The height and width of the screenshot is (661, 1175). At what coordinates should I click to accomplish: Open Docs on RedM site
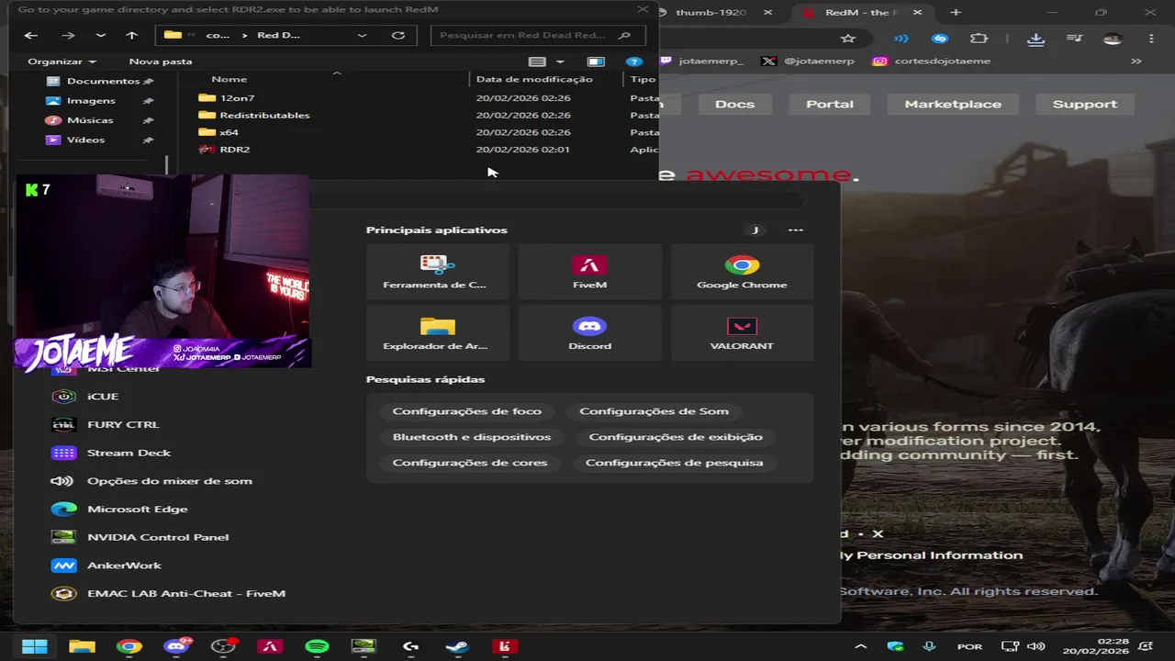coord(734,104)
